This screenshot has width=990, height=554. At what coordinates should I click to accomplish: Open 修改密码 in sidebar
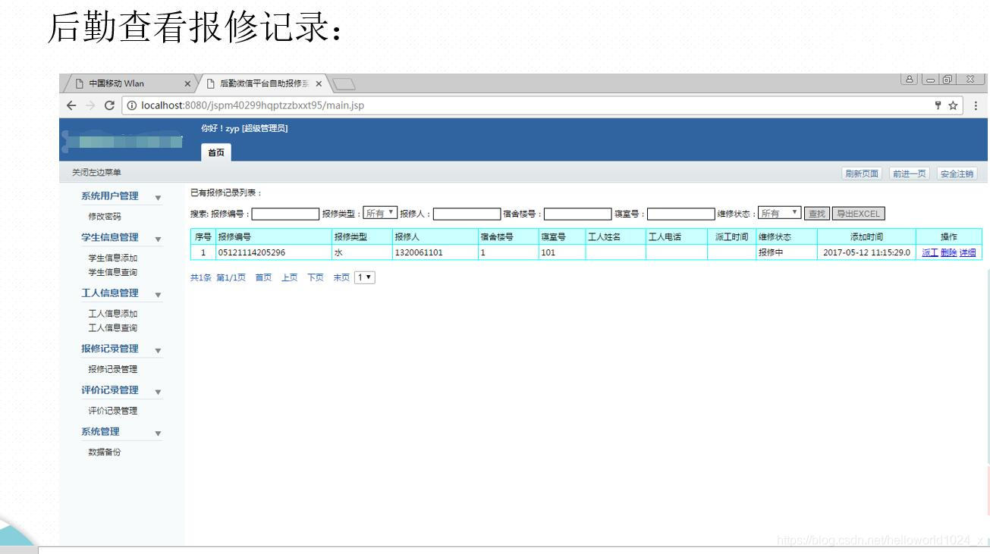coord(105,217)
